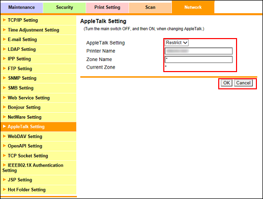
Task: Go to NetWare Setting
Action: pyautogui.click(x=38, y=117)
